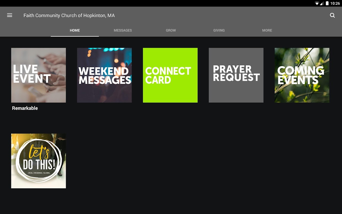Open the hamburger navigation menu

pyautogui.click(x=10, y=15)
